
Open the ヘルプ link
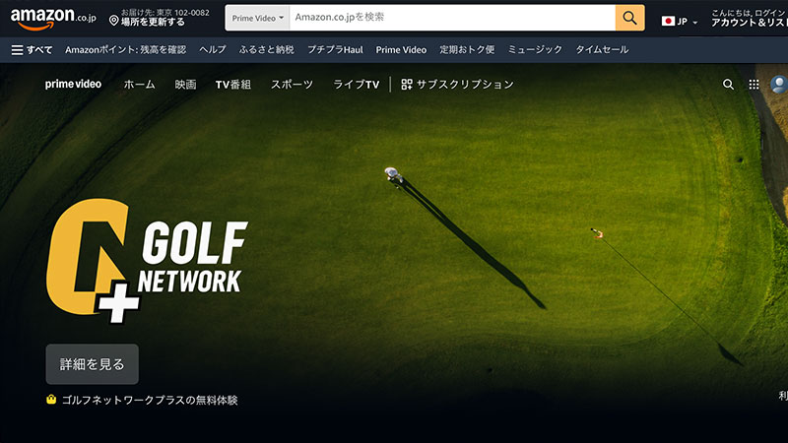click(213, 50)
